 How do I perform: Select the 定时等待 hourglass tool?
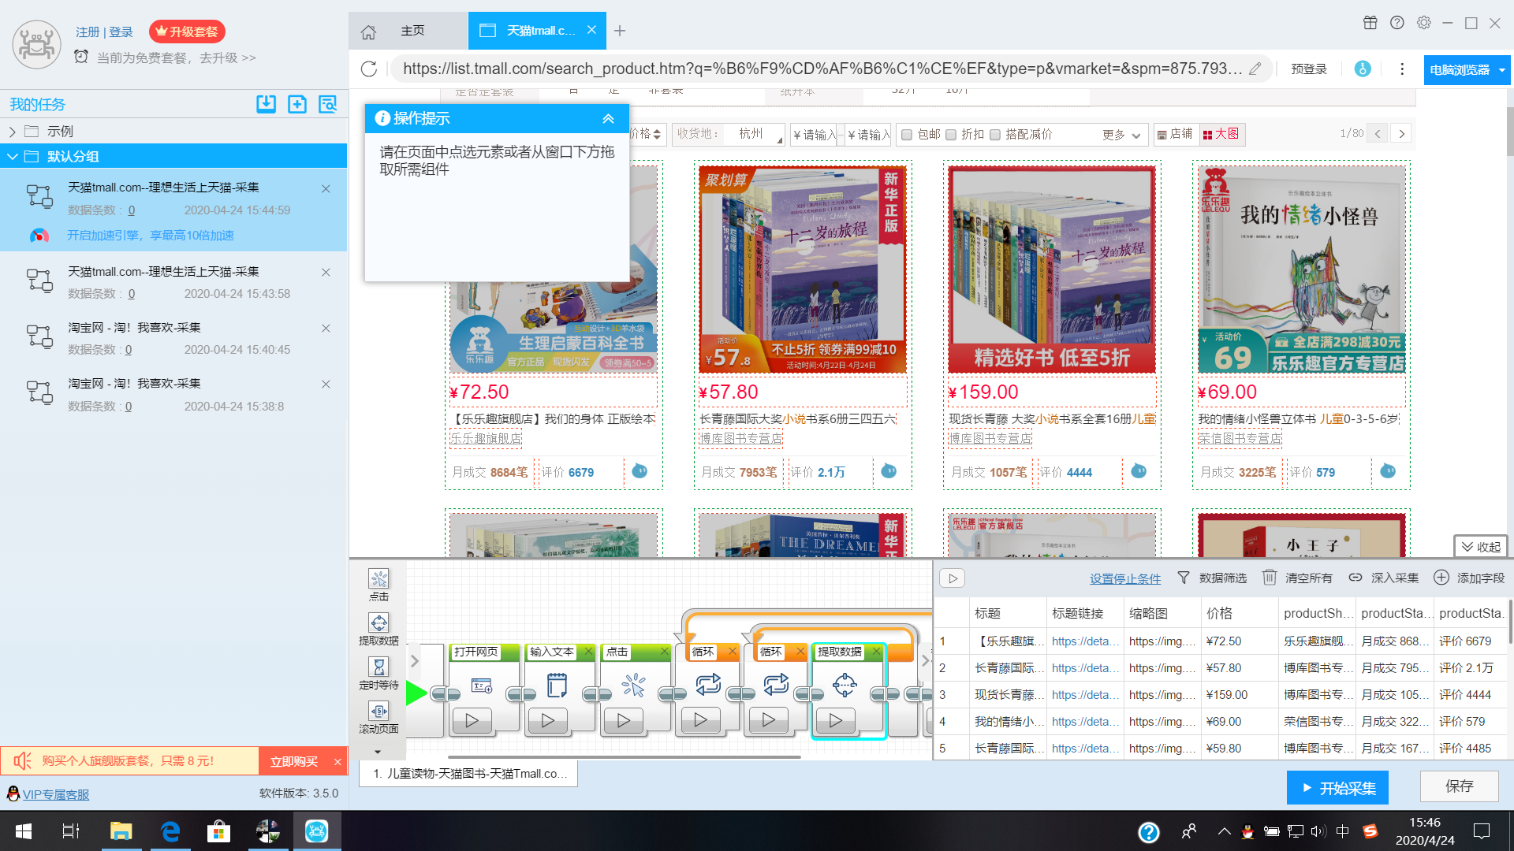click(378, 667)
